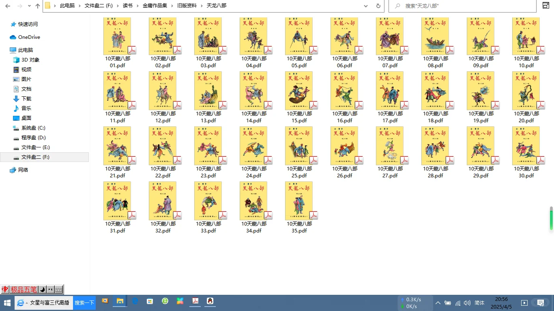Select file 10天龍八部27.pdf thumbnail

(390, 146)
